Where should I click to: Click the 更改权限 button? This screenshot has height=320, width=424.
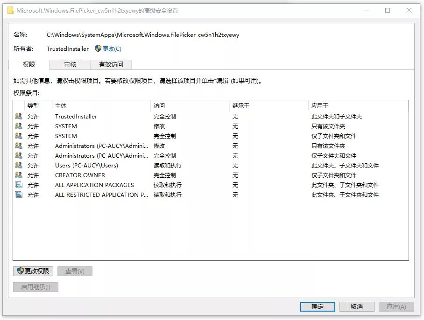(33, 271)
